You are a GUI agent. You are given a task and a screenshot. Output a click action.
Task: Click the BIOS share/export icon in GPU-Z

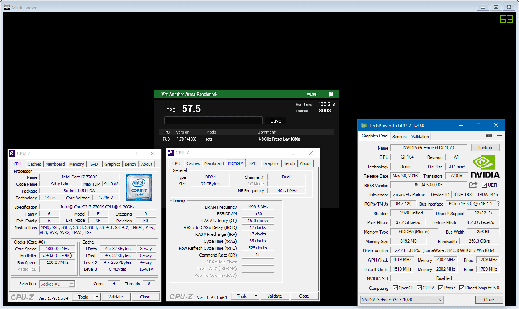(x=473, y=185)
